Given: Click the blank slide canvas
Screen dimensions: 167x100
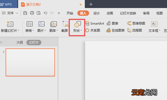Looking at the screenshot, I should click(126, 70).
